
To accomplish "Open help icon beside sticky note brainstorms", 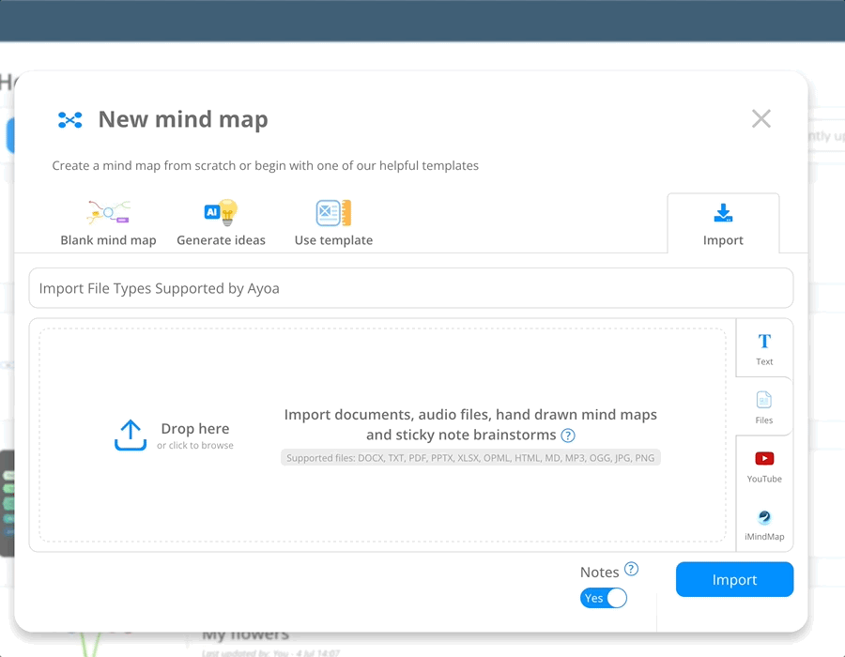I will pos(568,435).
